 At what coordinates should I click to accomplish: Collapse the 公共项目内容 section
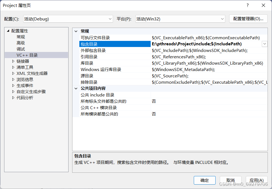76,89
